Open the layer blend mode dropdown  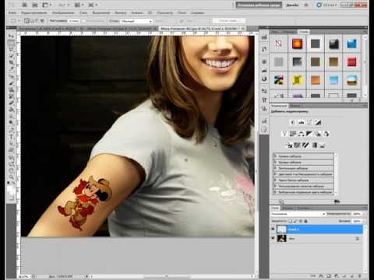pyautogui.click(x=298, y=214)
